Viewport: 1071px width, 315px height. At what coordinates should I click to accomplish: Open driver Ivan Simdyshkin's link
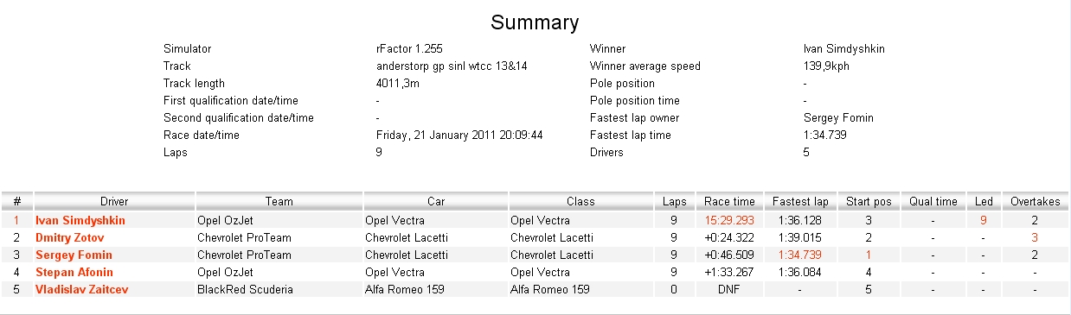coord(80,220)
